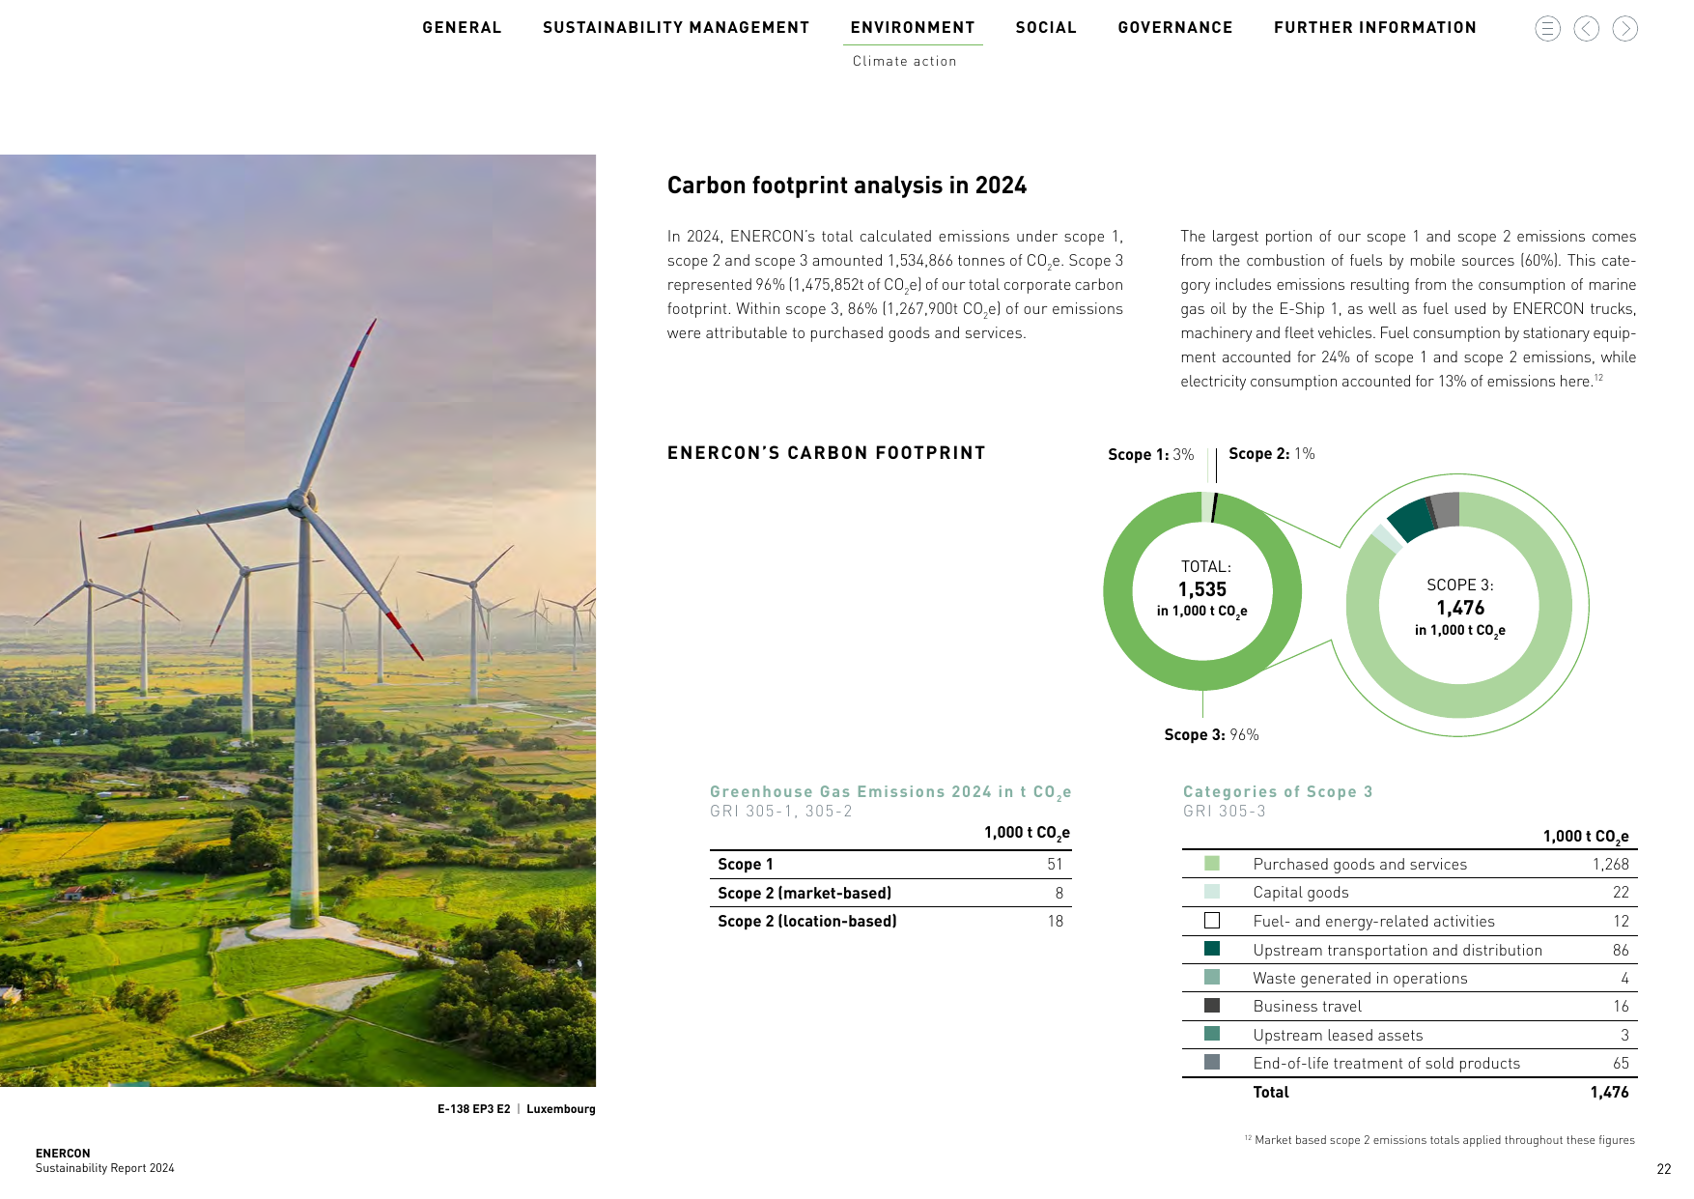Click the E-138 EP3 E2 Luxembourg caption
The image size is (1694, 1199).
click(x=516, y=1109)
